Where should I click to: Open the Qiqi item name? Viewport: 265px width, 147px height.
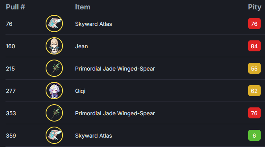pyautogui.click(x=80, y=91)
